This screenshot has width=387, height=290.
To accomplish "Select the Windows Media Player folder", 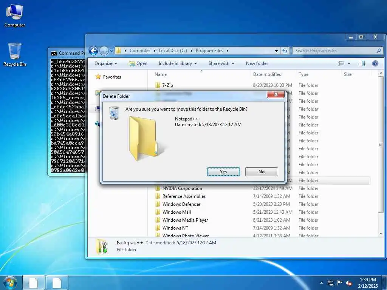I will [185, 220].
